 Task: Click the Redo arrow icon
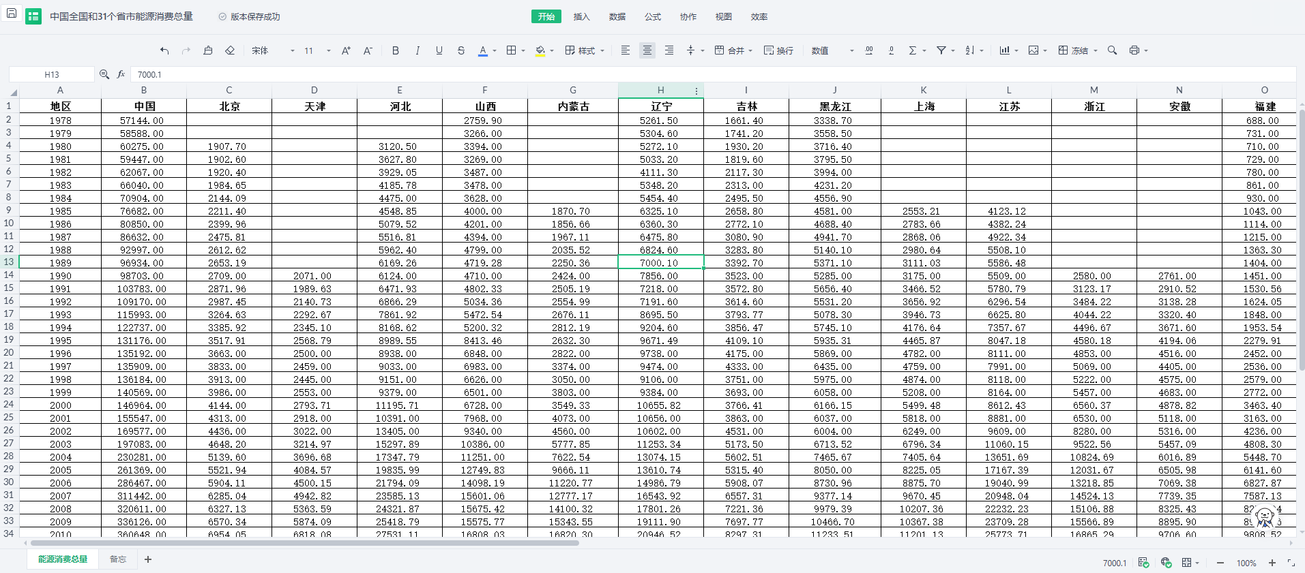point(186,50)
